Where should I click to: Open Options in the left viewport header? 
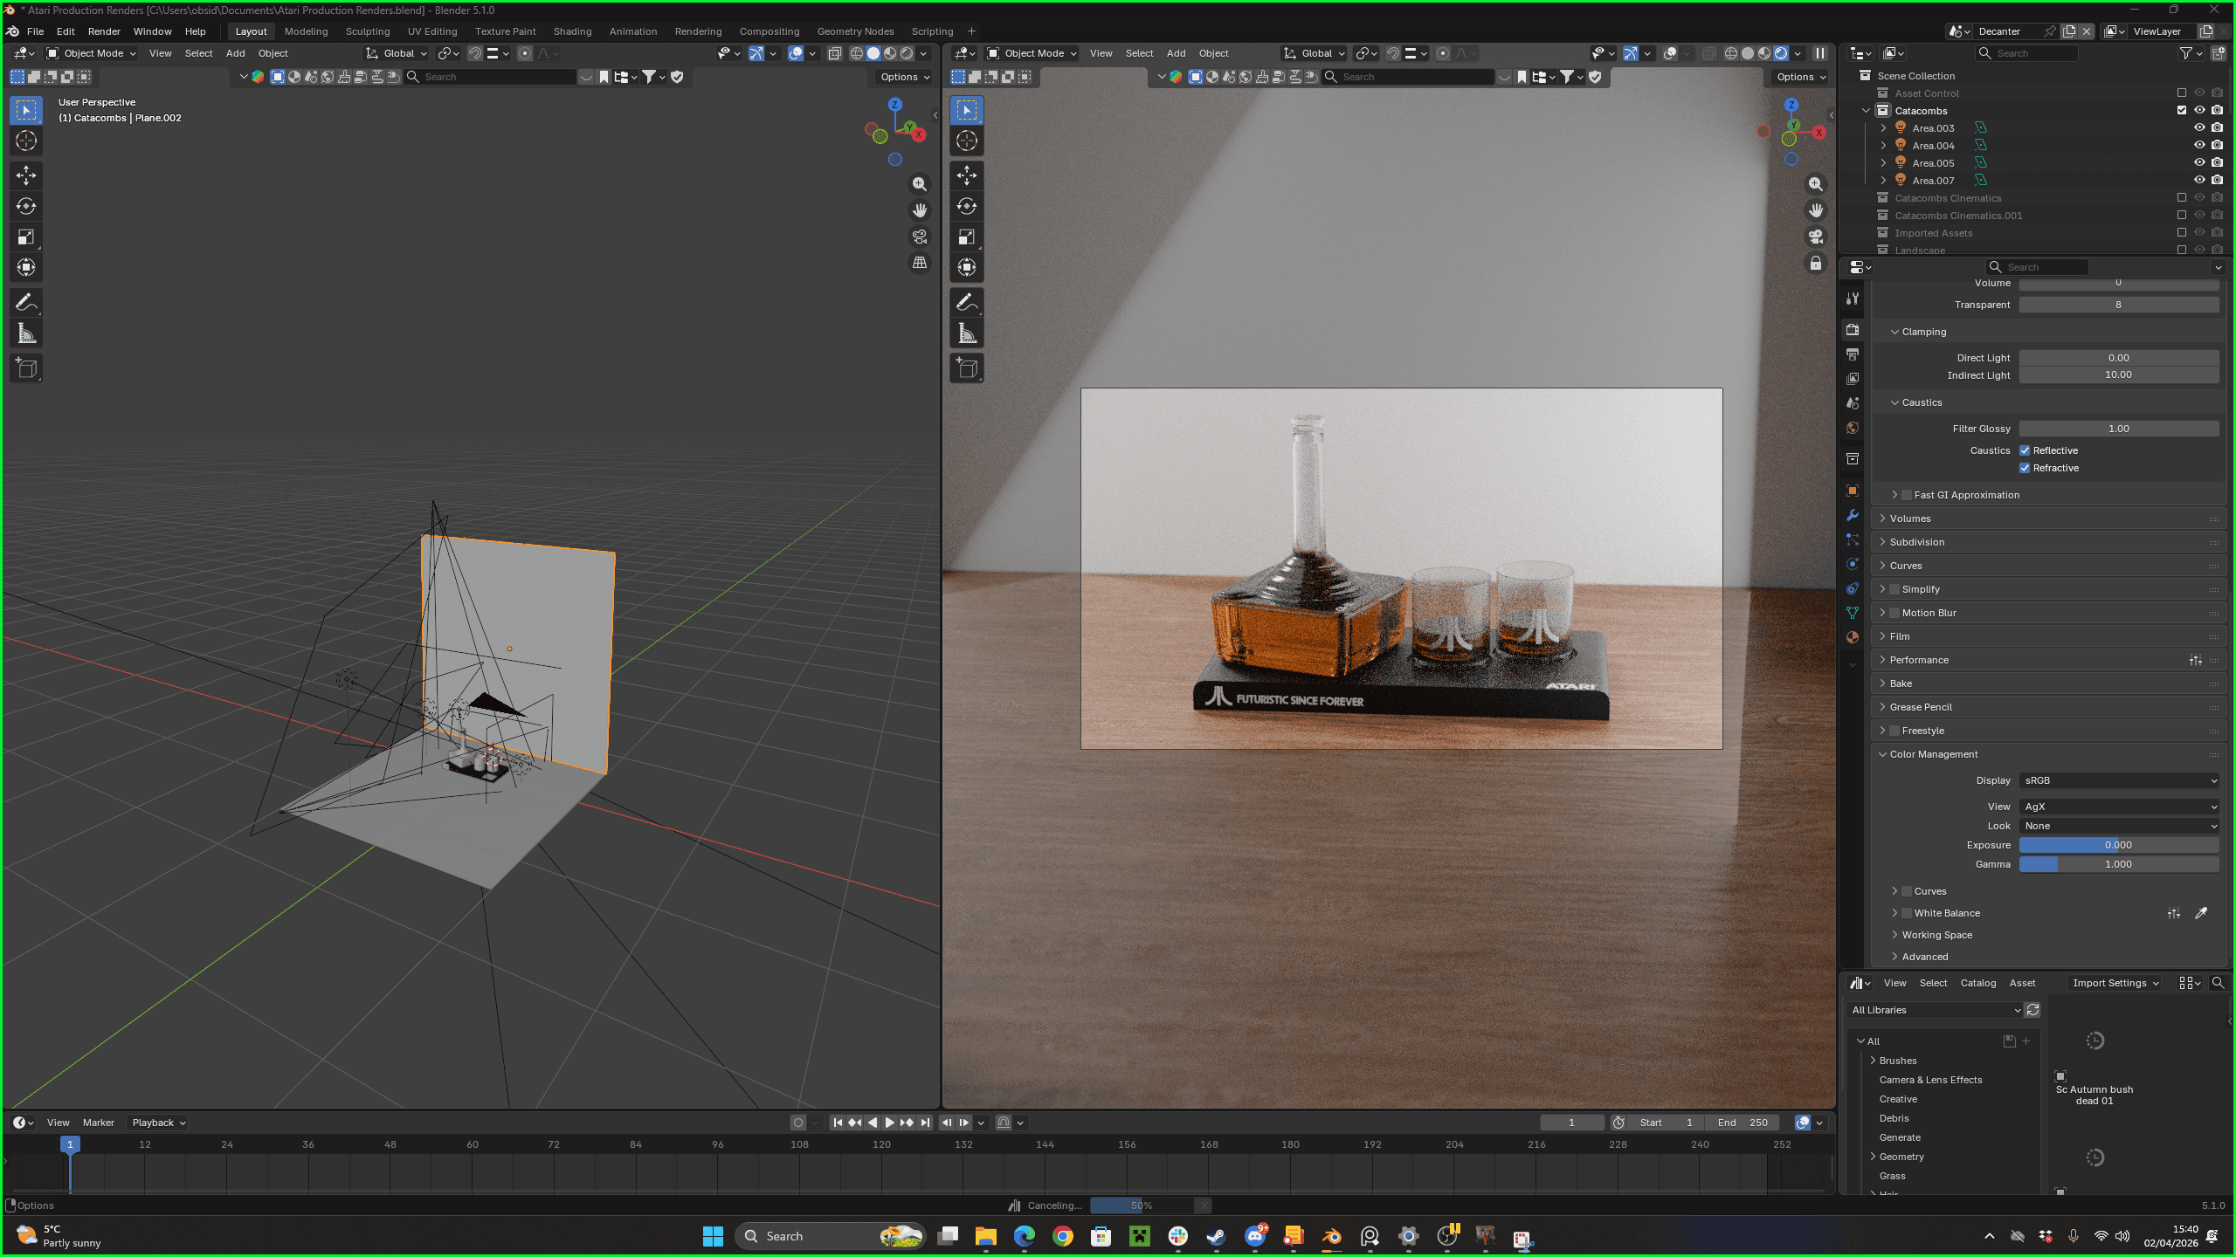coord(905,77)
